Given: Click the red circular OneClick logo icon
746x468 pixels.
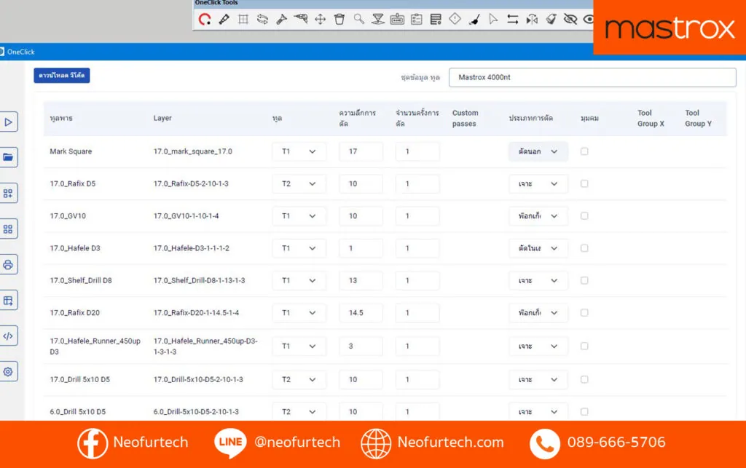Looking at the screenshot, I should click(x=205, y=19).
